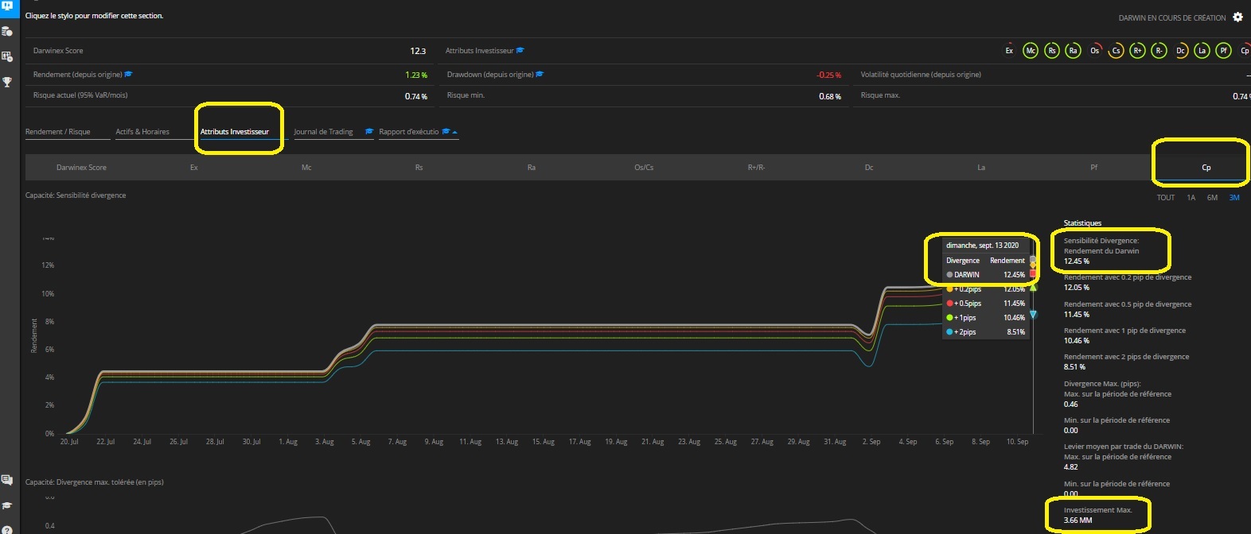Viewport: 1251px width, 534px height.
Task: Switch chart range to 1A
Action: 1191,198
